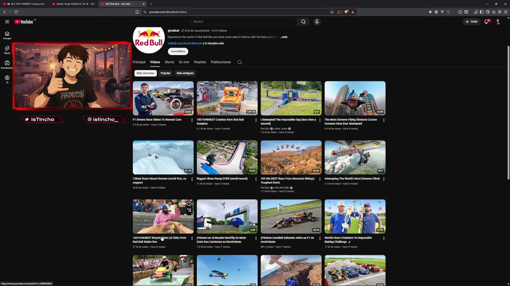Image resolution: width=510 pixels, height=286 pixels.
Task: Open Most Extreme Flying Obstacle Course thumbnail
Action: [x=355, y=98]
